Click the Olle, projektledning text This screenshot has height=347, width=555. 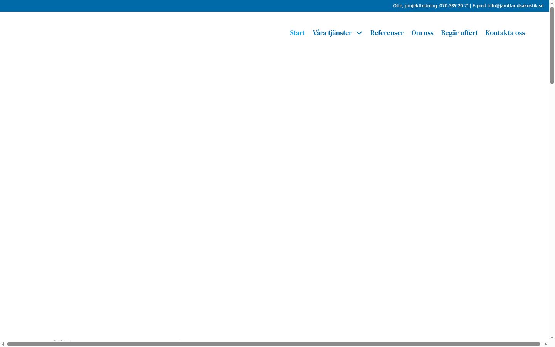coord(415,6)
